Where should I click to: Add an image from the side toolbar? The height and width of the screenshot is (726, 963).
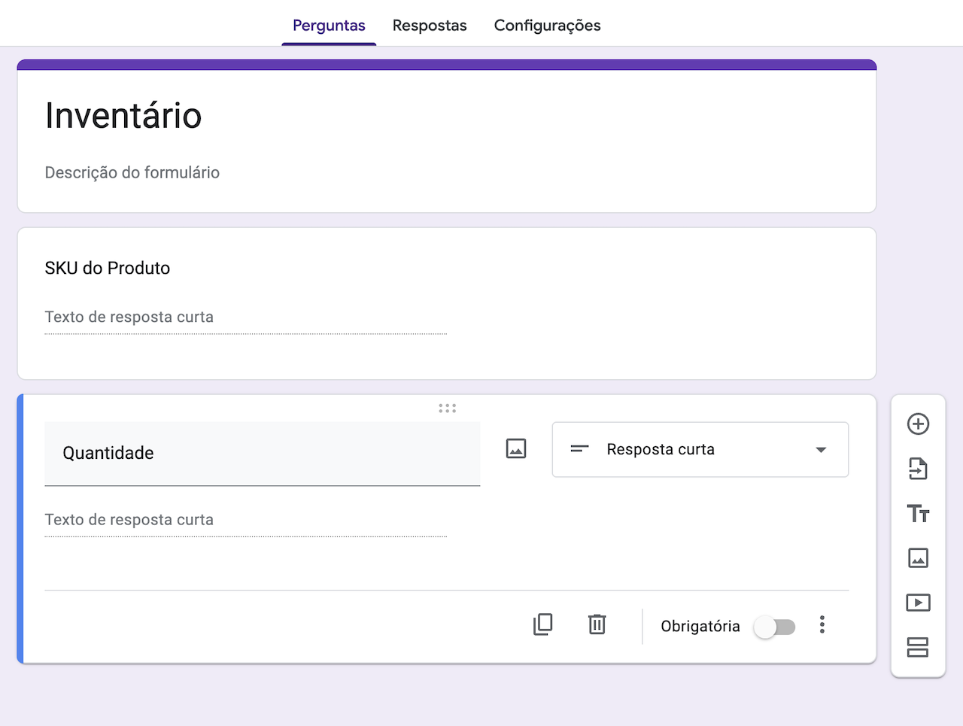point(918,558)
